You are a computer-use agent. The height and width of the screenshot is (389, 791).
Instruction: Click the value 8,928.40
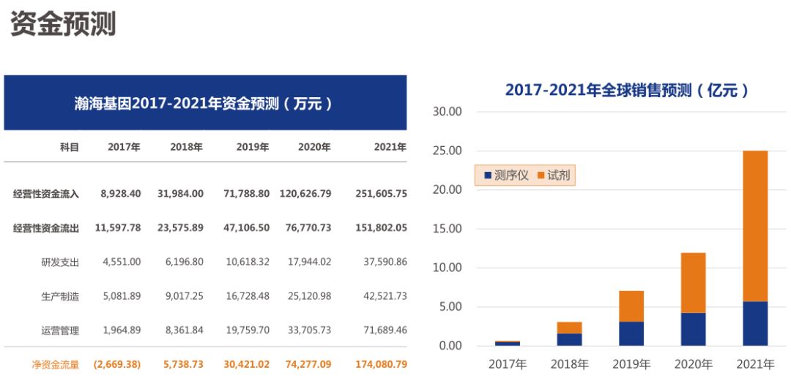click(121, 194)
